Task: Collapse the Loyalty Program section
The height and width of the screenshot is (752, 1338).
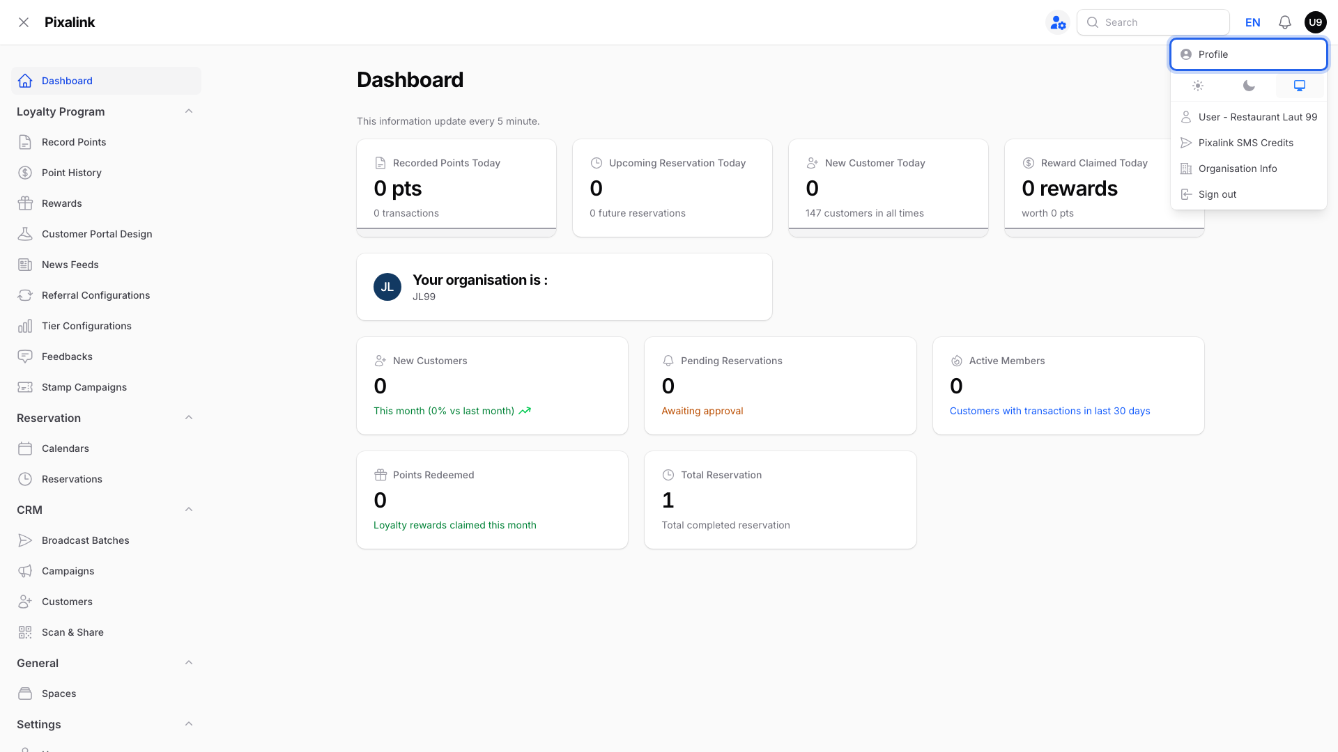Action: 189,111
